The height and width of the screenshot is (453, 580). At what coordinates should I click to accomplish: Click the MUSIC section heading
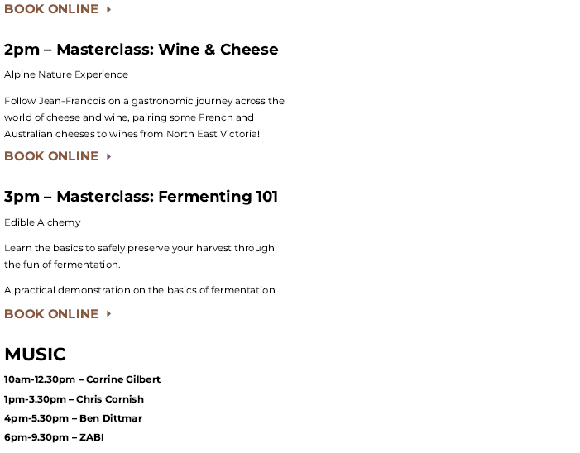pyautogui.click(x=35, y=355)
